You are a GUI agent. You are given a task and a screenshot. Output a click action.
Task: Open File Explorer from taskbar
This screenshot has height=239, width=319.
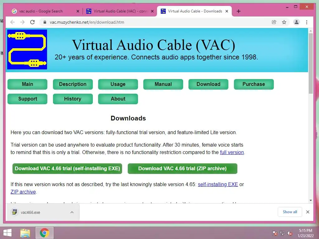click(x=25, y=233)
